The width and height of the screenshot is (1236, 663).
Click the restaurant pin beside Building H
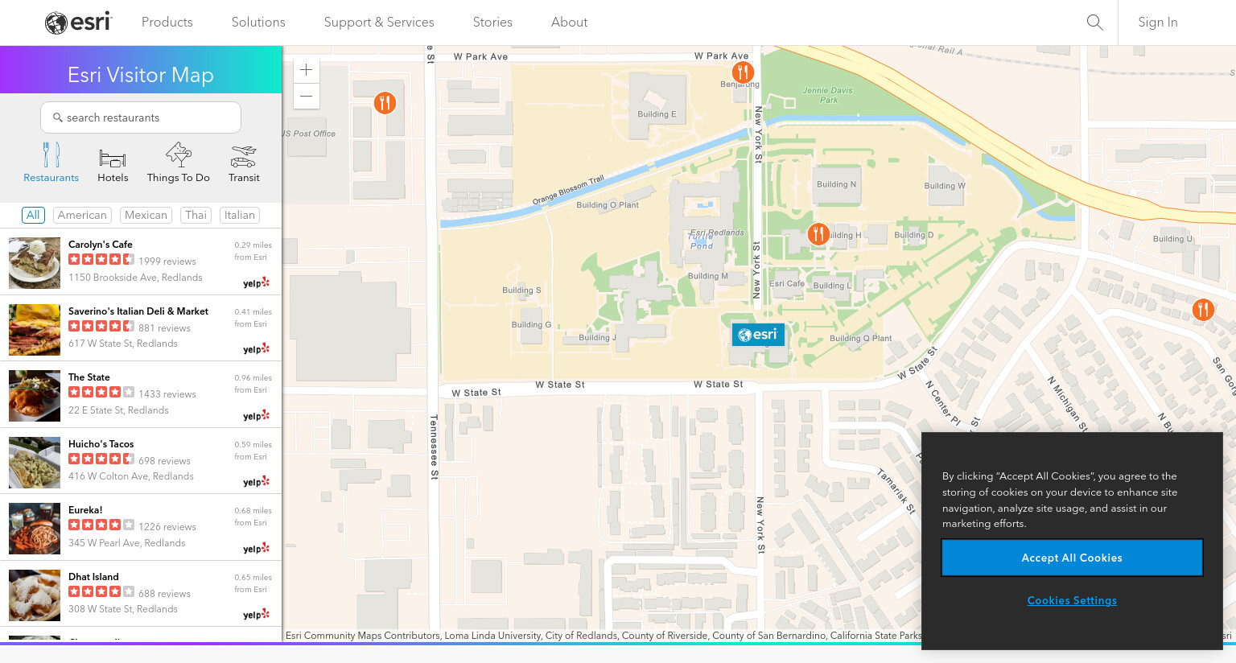[818, 234]
